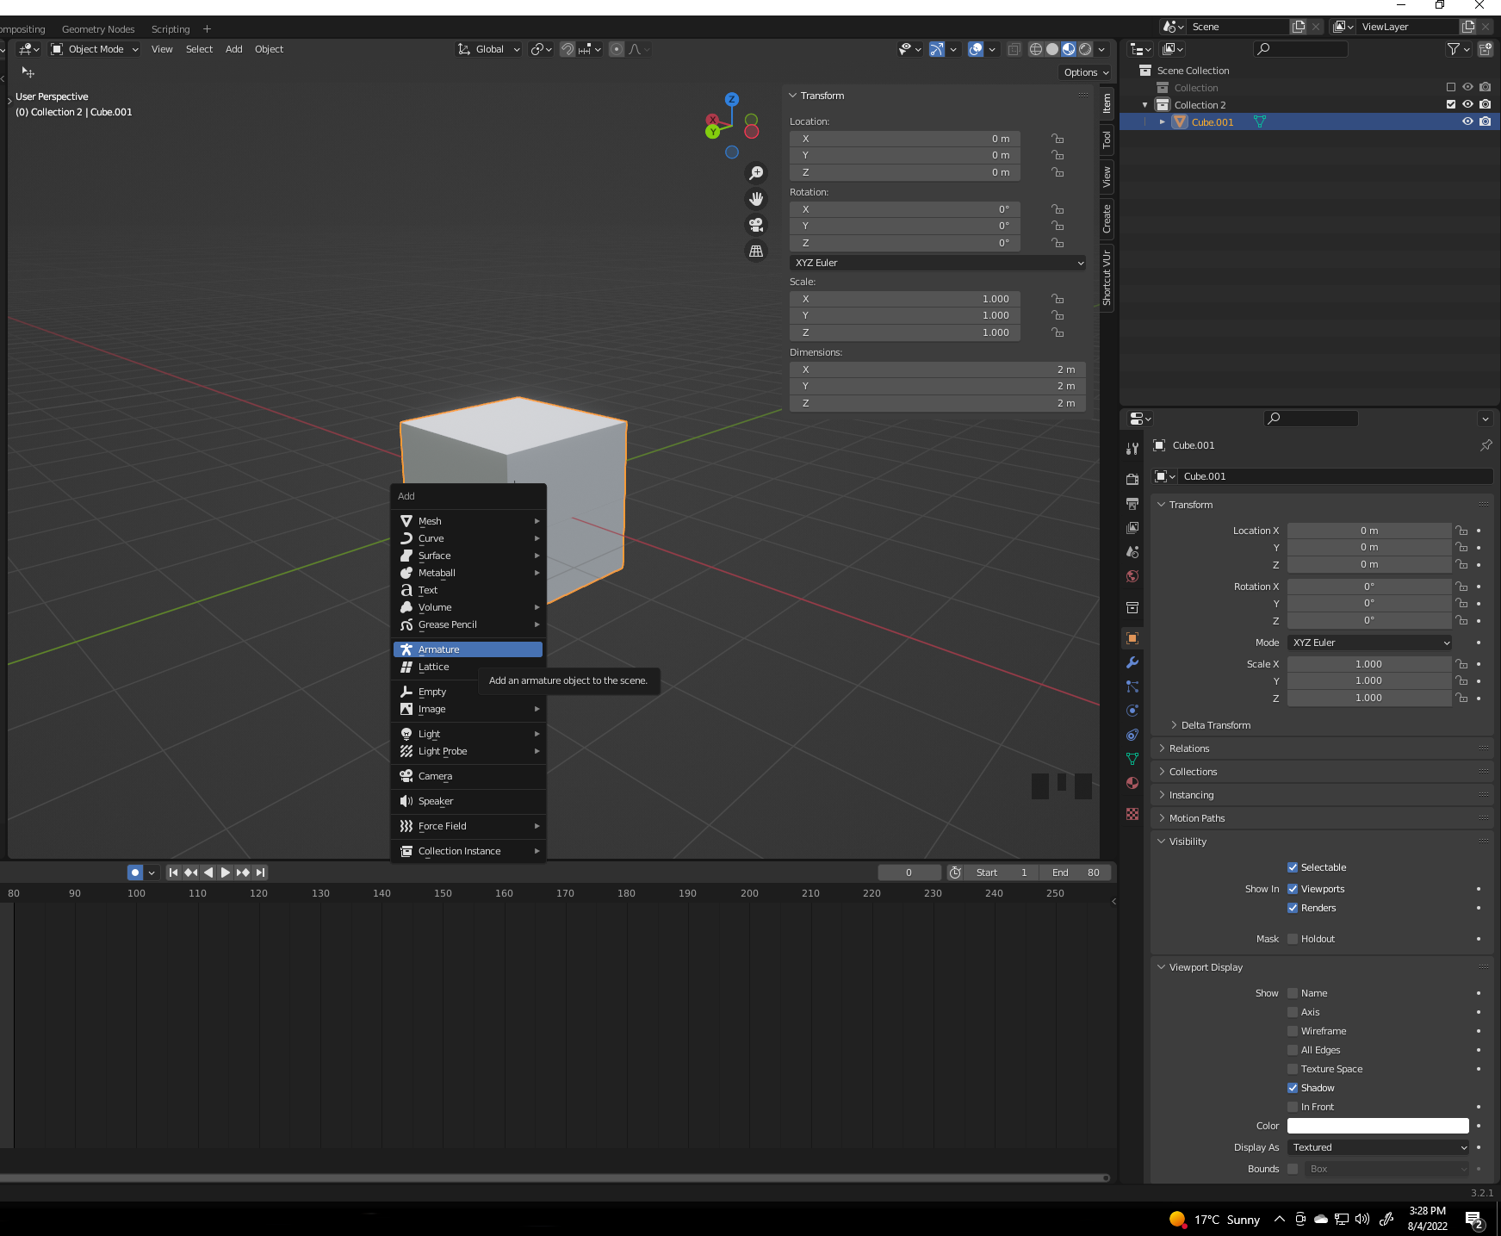Play the animation in the timeline
1501x1236 pixels.
click(x=226, y=873)
